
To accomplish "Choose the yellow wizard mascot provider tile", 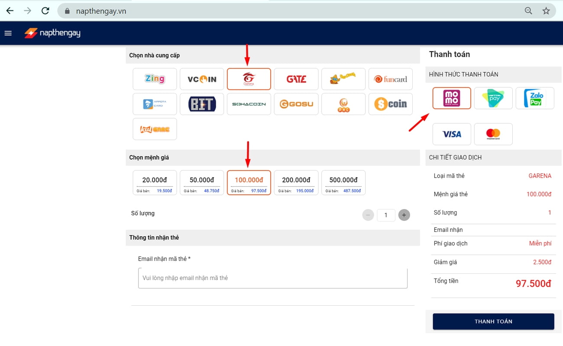I will point(343,79).
